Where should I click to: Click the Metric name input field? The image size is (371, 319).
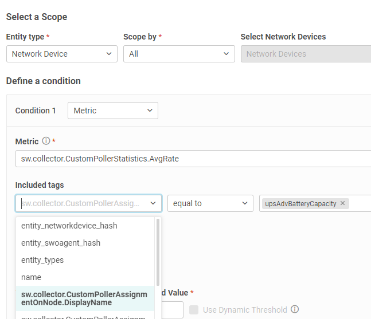click(193, 159)
